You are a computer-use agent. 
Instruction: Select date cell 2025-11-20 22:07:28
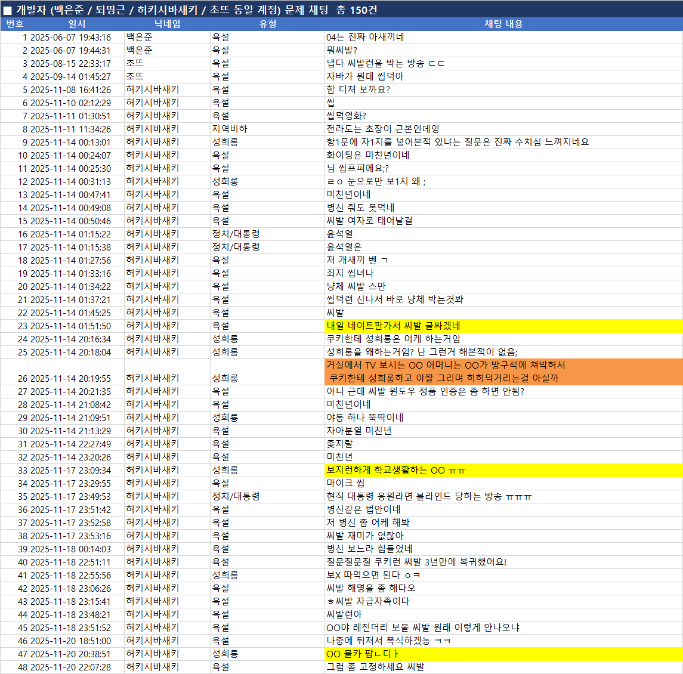click(x=77, y=667)
